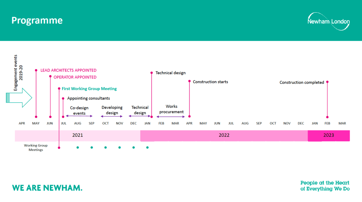Click the Co-design events double-headed arrow
This screenshot has height=202, width=362.
(79, 116)
